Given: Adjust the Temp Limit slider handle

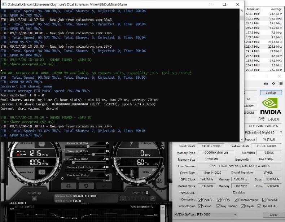Looking at the screenshot, I should (x=93, y=154).
